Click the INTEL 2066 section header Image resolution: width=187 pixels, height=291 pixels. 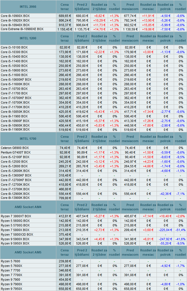[28, 7]
